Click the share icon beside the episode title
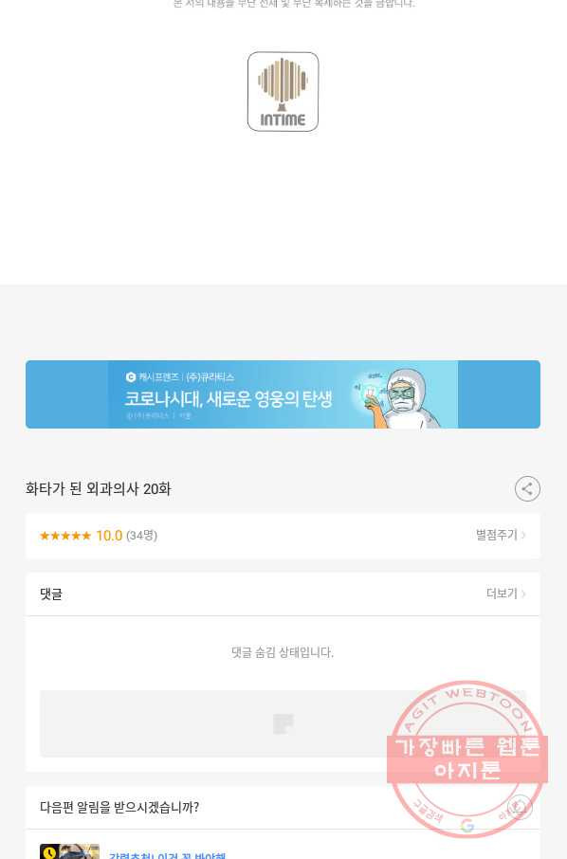567x859 pixels. point(527,488)
